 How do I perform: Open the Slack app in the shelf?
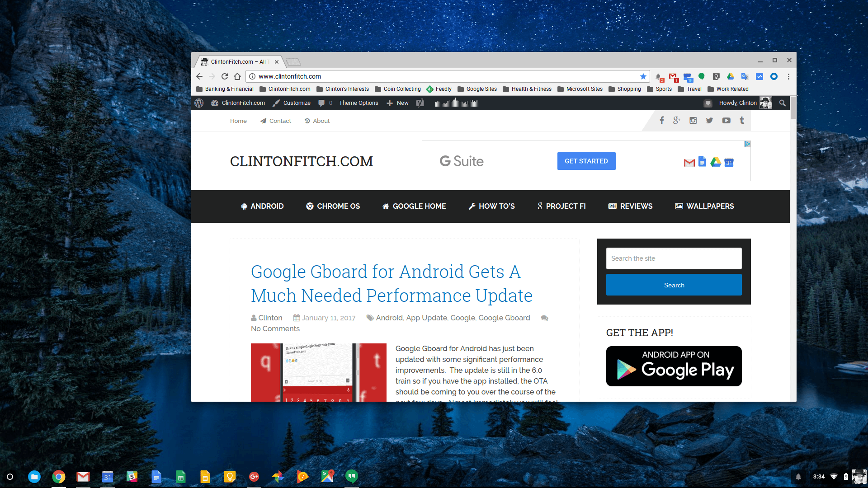(132, 476)
